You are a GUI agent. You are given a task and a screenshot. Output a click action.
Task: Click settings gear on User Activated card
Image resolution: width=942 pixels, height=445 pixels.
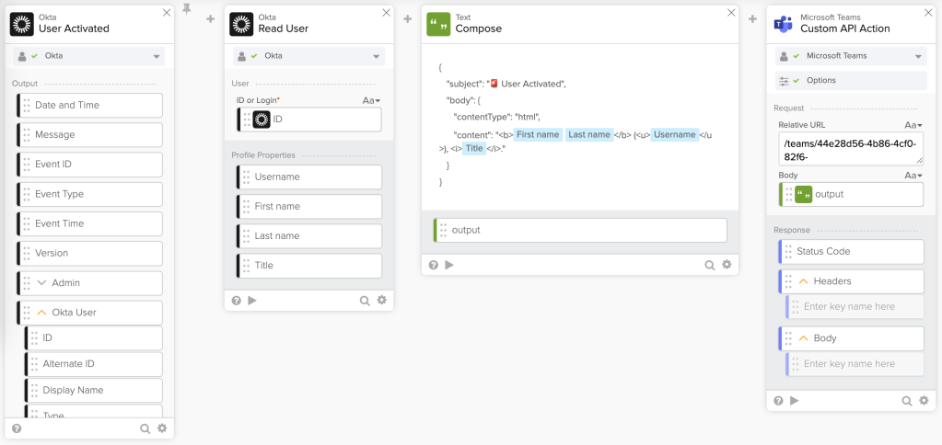coord(162,428)
